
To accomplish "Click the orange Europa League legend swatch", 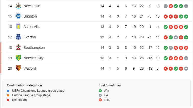I will coord(8,95).
